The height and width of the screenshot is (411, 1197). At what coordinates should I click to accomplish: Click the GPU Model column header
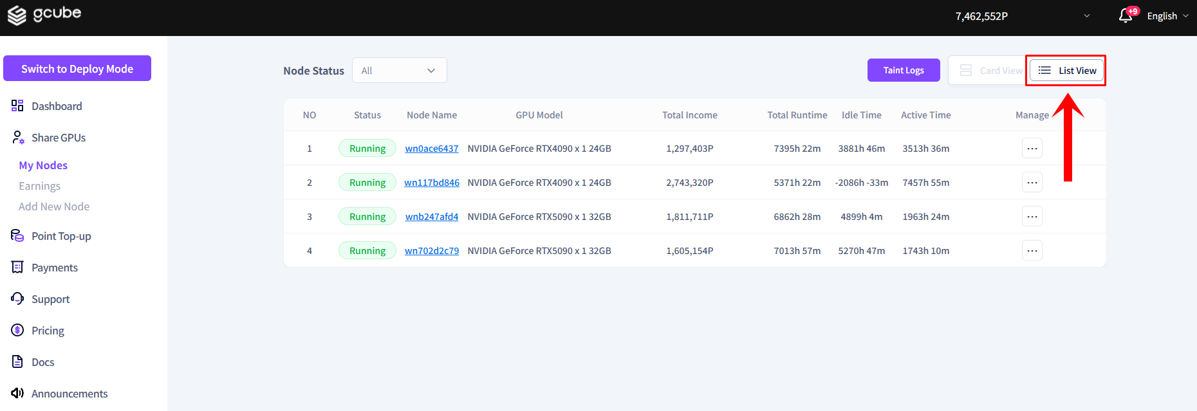point(539,115)
